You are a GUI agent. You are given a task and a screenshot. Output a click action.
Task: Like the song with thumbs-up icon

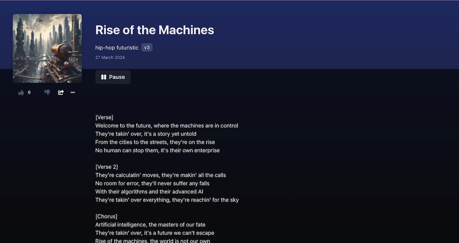tap(21, 93)
